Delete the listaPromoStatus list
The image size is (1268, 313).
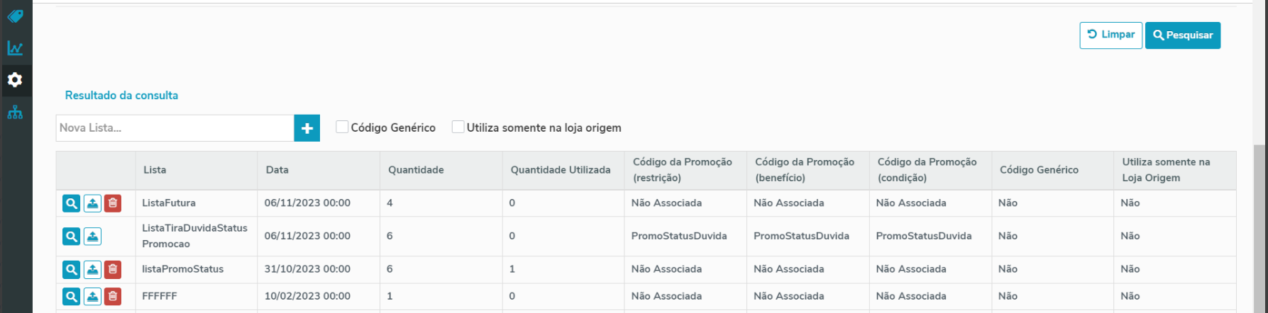point(113,269)
